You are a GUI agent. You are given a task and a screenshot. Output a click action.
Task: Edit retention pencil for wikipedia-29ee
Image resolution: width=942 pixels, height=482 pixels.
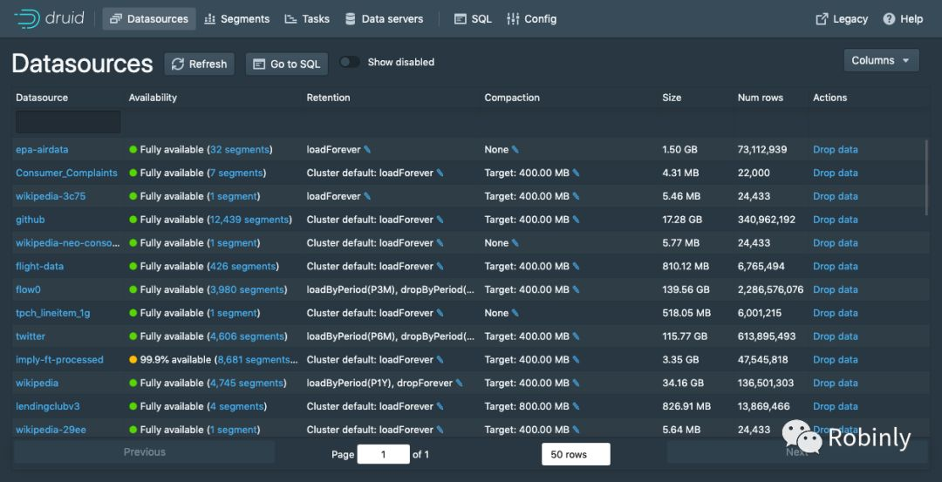(440, 430)
